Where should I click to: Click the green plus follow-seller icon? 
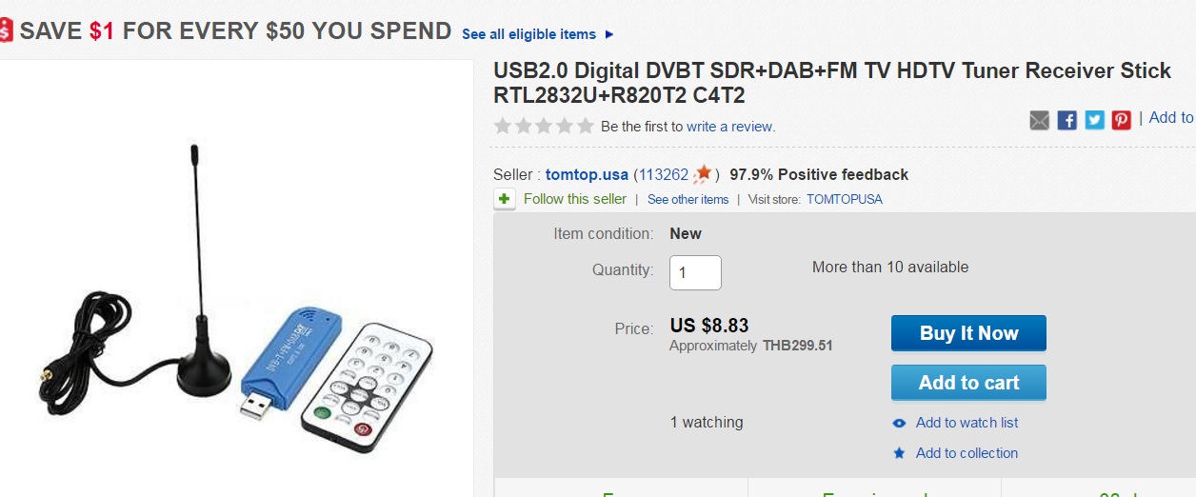pyautogui.click(x=505, y=199)
